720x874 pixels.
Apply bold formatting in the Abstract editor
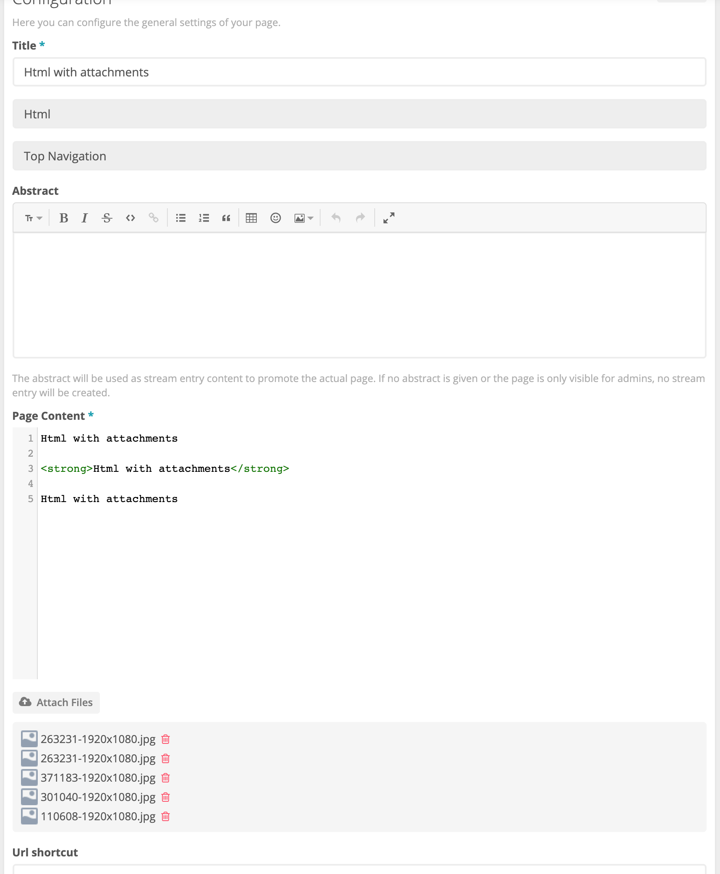point(64,217)
